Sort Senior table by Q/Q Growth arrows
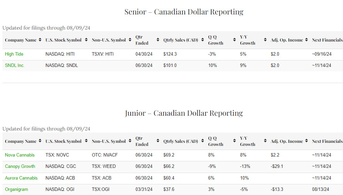Image resolution: width=343 pixels, height=195 pixels. [x=234, y=40]
